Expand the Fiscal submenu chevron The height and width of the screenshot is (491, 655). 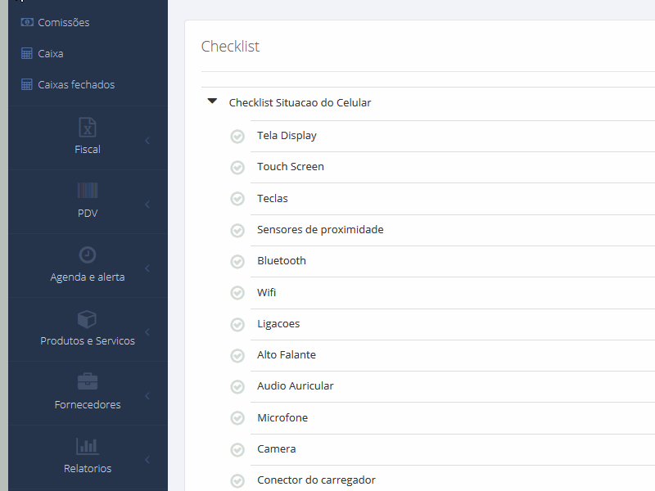click(x=147, y=139)
